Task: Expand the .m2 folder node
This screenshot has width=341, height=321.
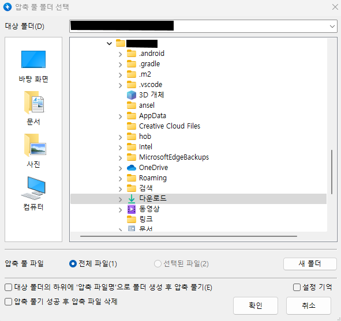Action: point(120,75)
